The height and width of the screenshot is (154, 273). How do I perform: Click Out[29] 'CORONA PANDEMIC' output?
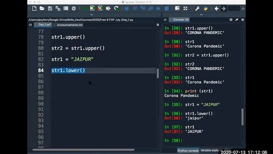pos(195,33)
